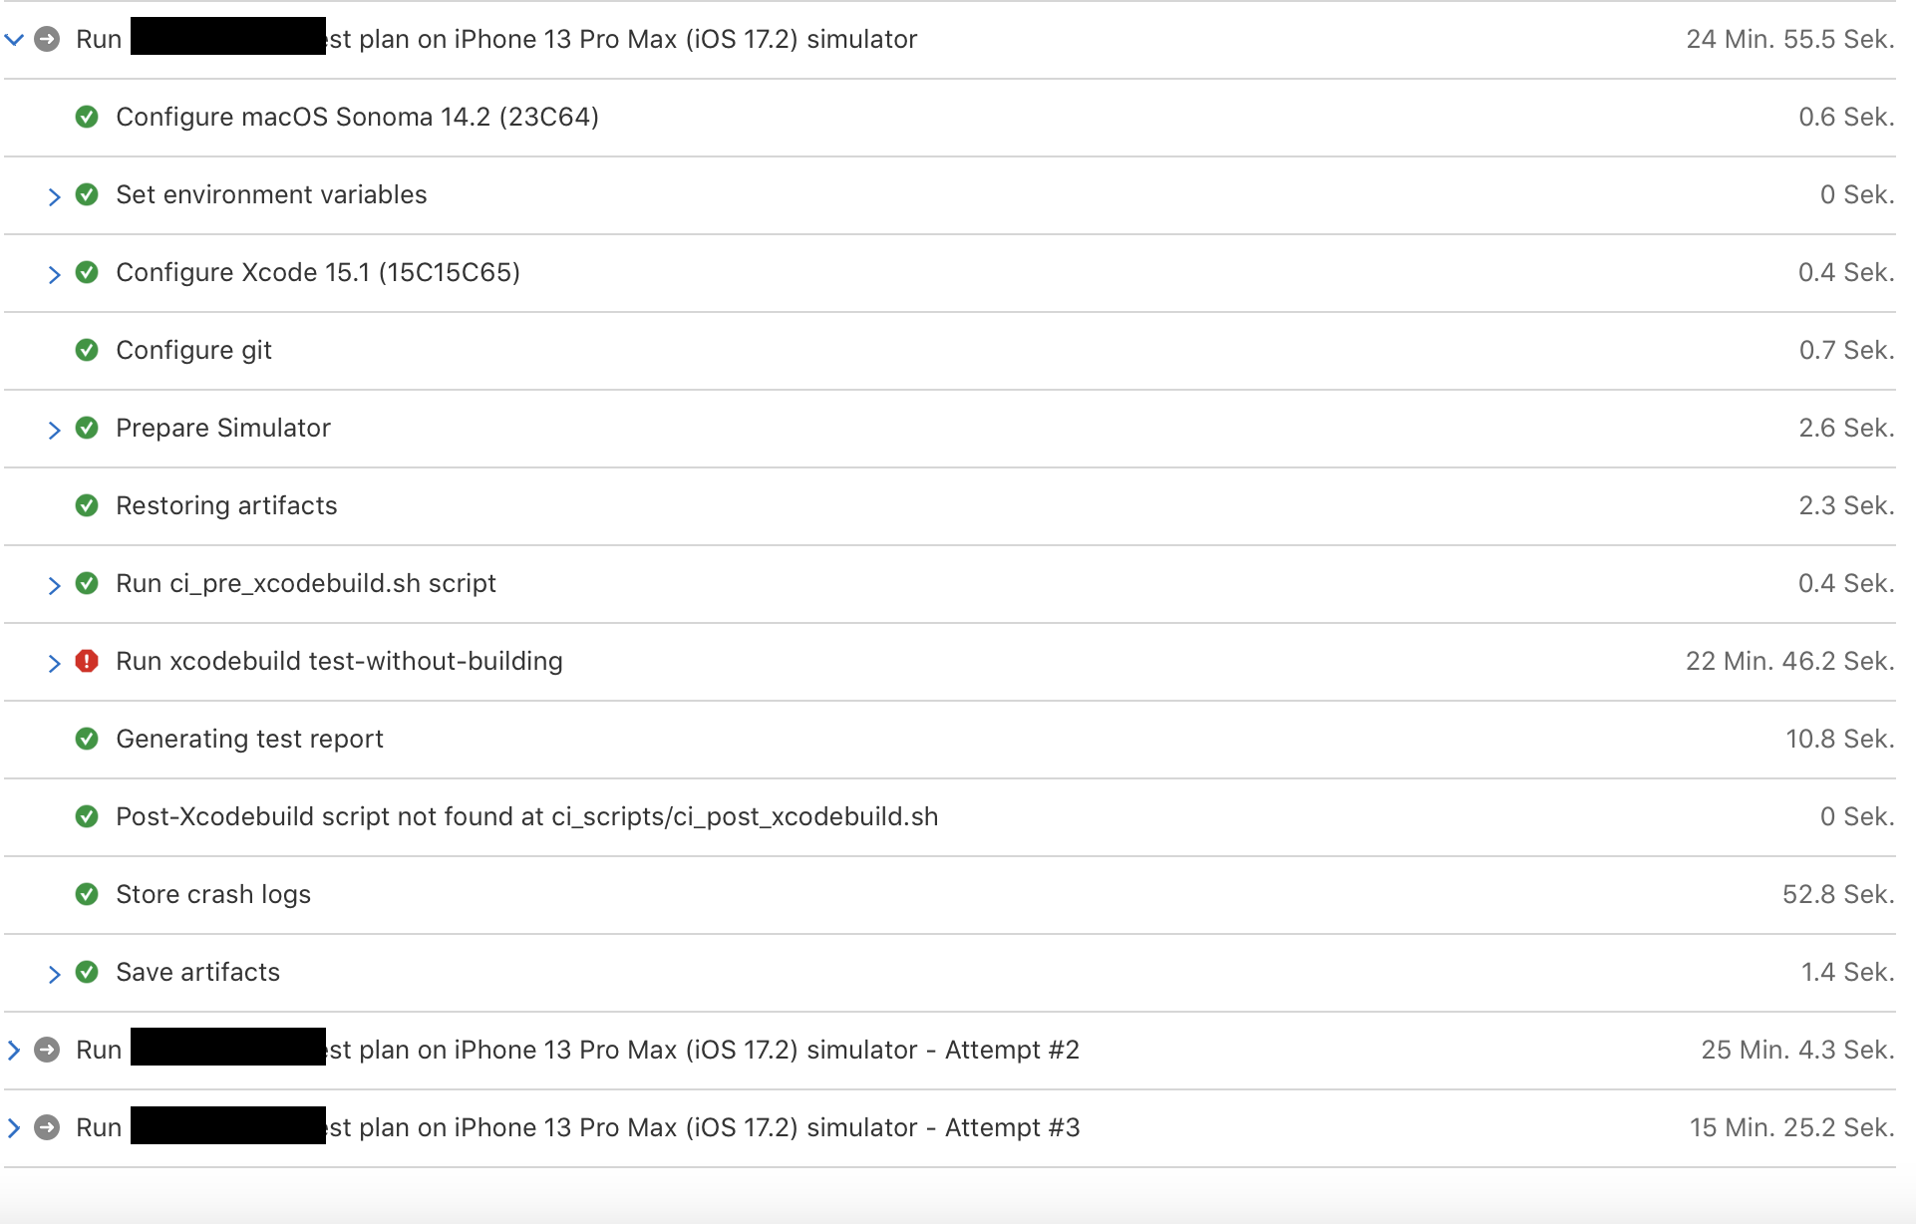Collapse the first simulator test run section
The width and height of the screenshot is (1916, 1224).
[14, 40]
